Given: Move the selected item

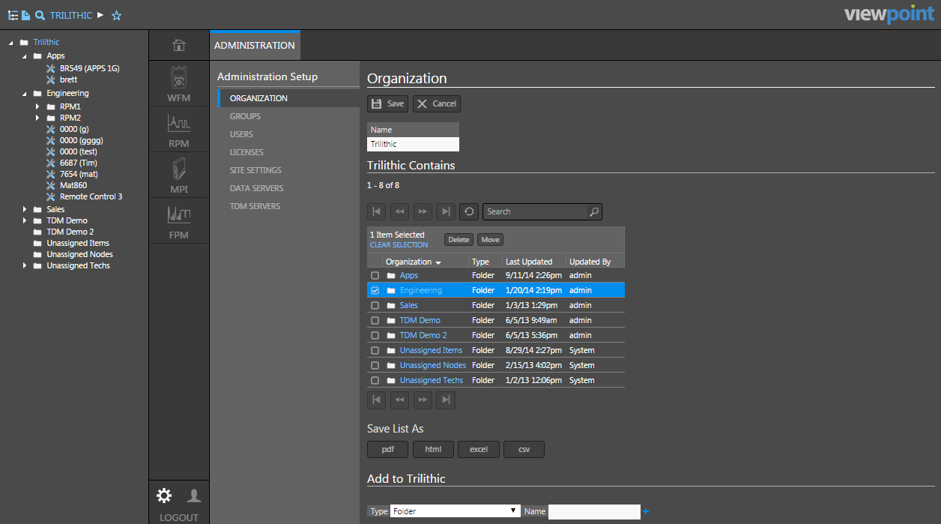Looking at the screenshot, I should (x=490, y=240).
